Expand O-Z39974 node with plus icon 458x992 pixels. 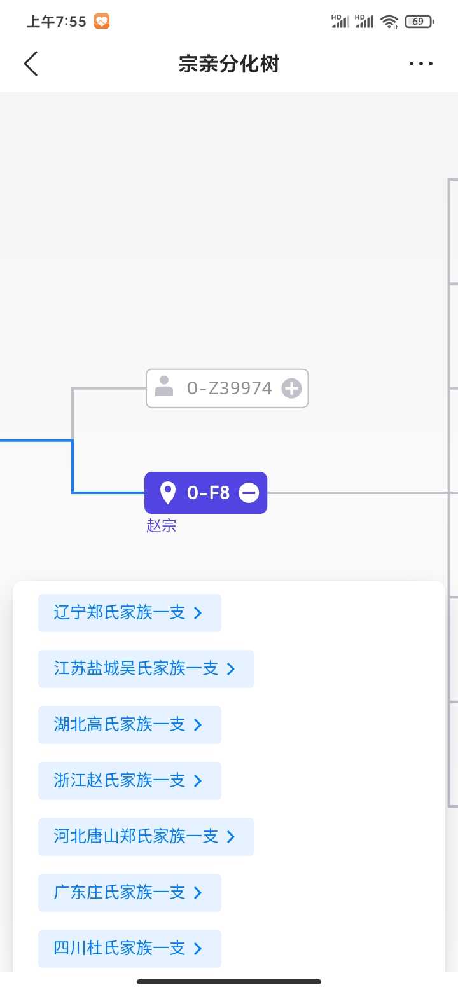(291, 388)
